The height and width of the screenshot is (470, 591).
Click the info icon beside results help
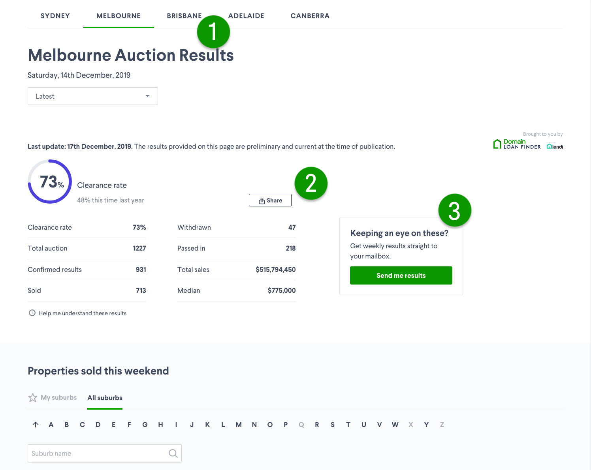[x=32, y=313]
